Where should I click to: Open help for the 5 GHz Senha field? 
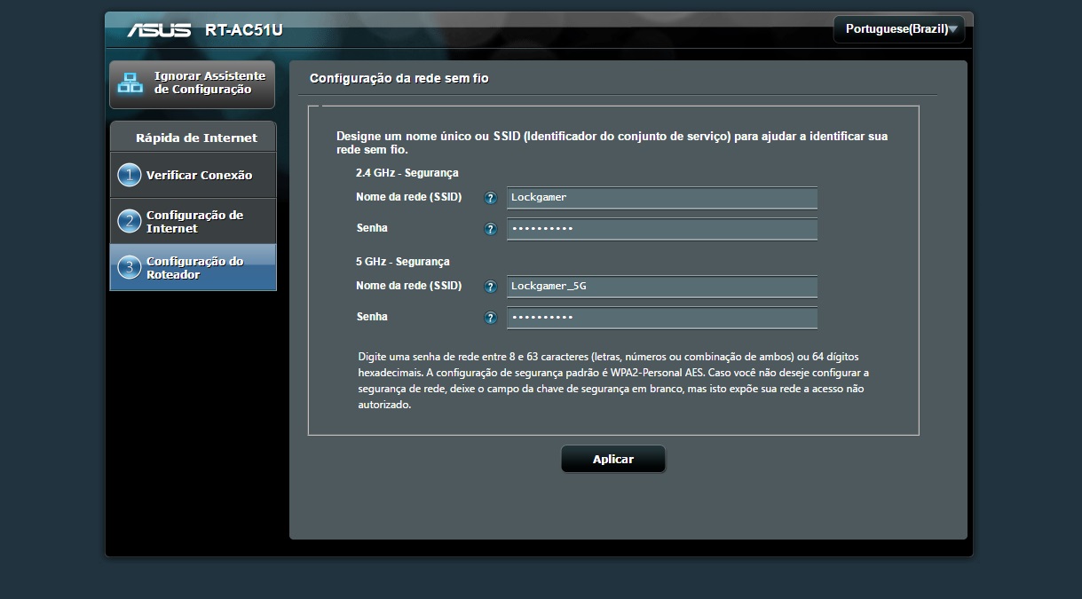coord(490,318)
